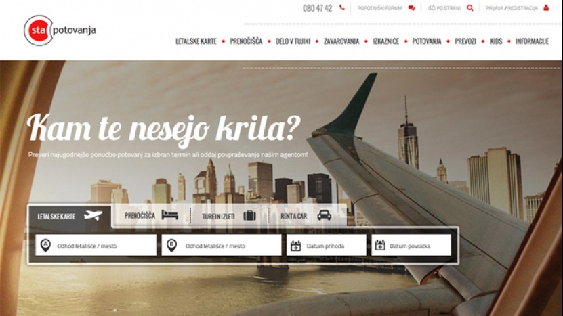The width and height of the screenshot is (563, 316).
Task: Click the search magnifier icon
Action: tap(470, 8)
